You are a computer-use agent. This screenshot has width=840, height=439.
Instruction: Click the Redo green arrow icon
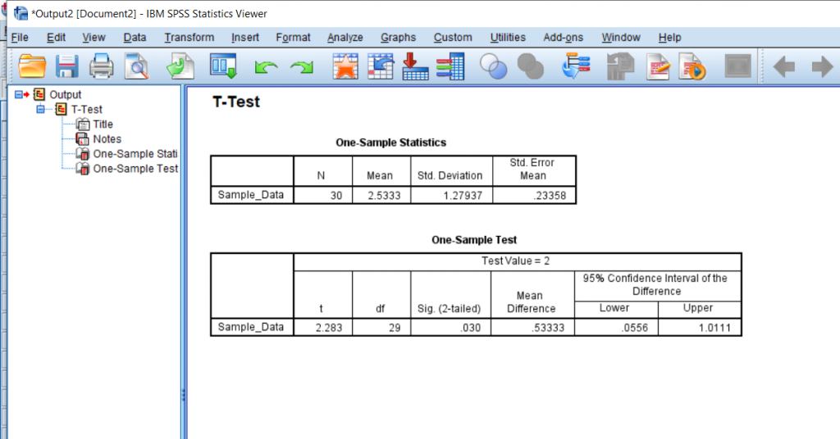click(x=302, y=67)
